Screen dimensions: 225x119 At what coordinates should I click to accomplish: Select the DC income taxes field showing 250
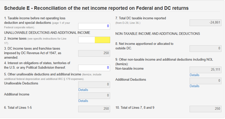point(94,53)
